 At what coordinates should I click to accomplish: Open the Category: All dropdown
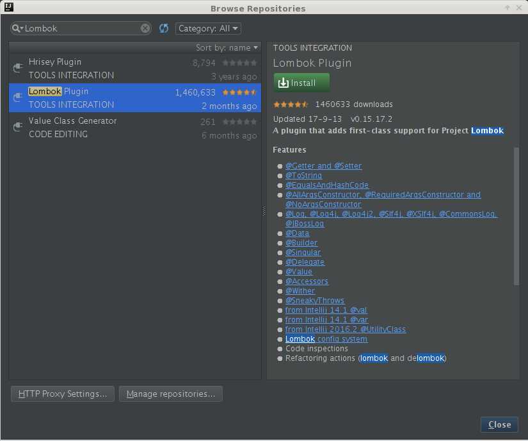tap(208, 28)
